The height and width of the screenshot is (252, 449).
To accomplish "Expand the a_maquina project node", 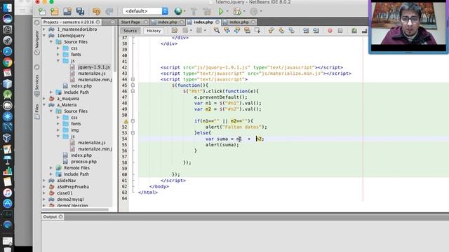I will (x=44, y=99).
